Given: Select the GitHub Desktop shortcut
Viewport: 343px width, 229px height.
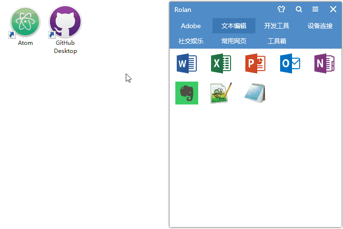Looking at the screenshot, I should [65, 30].
